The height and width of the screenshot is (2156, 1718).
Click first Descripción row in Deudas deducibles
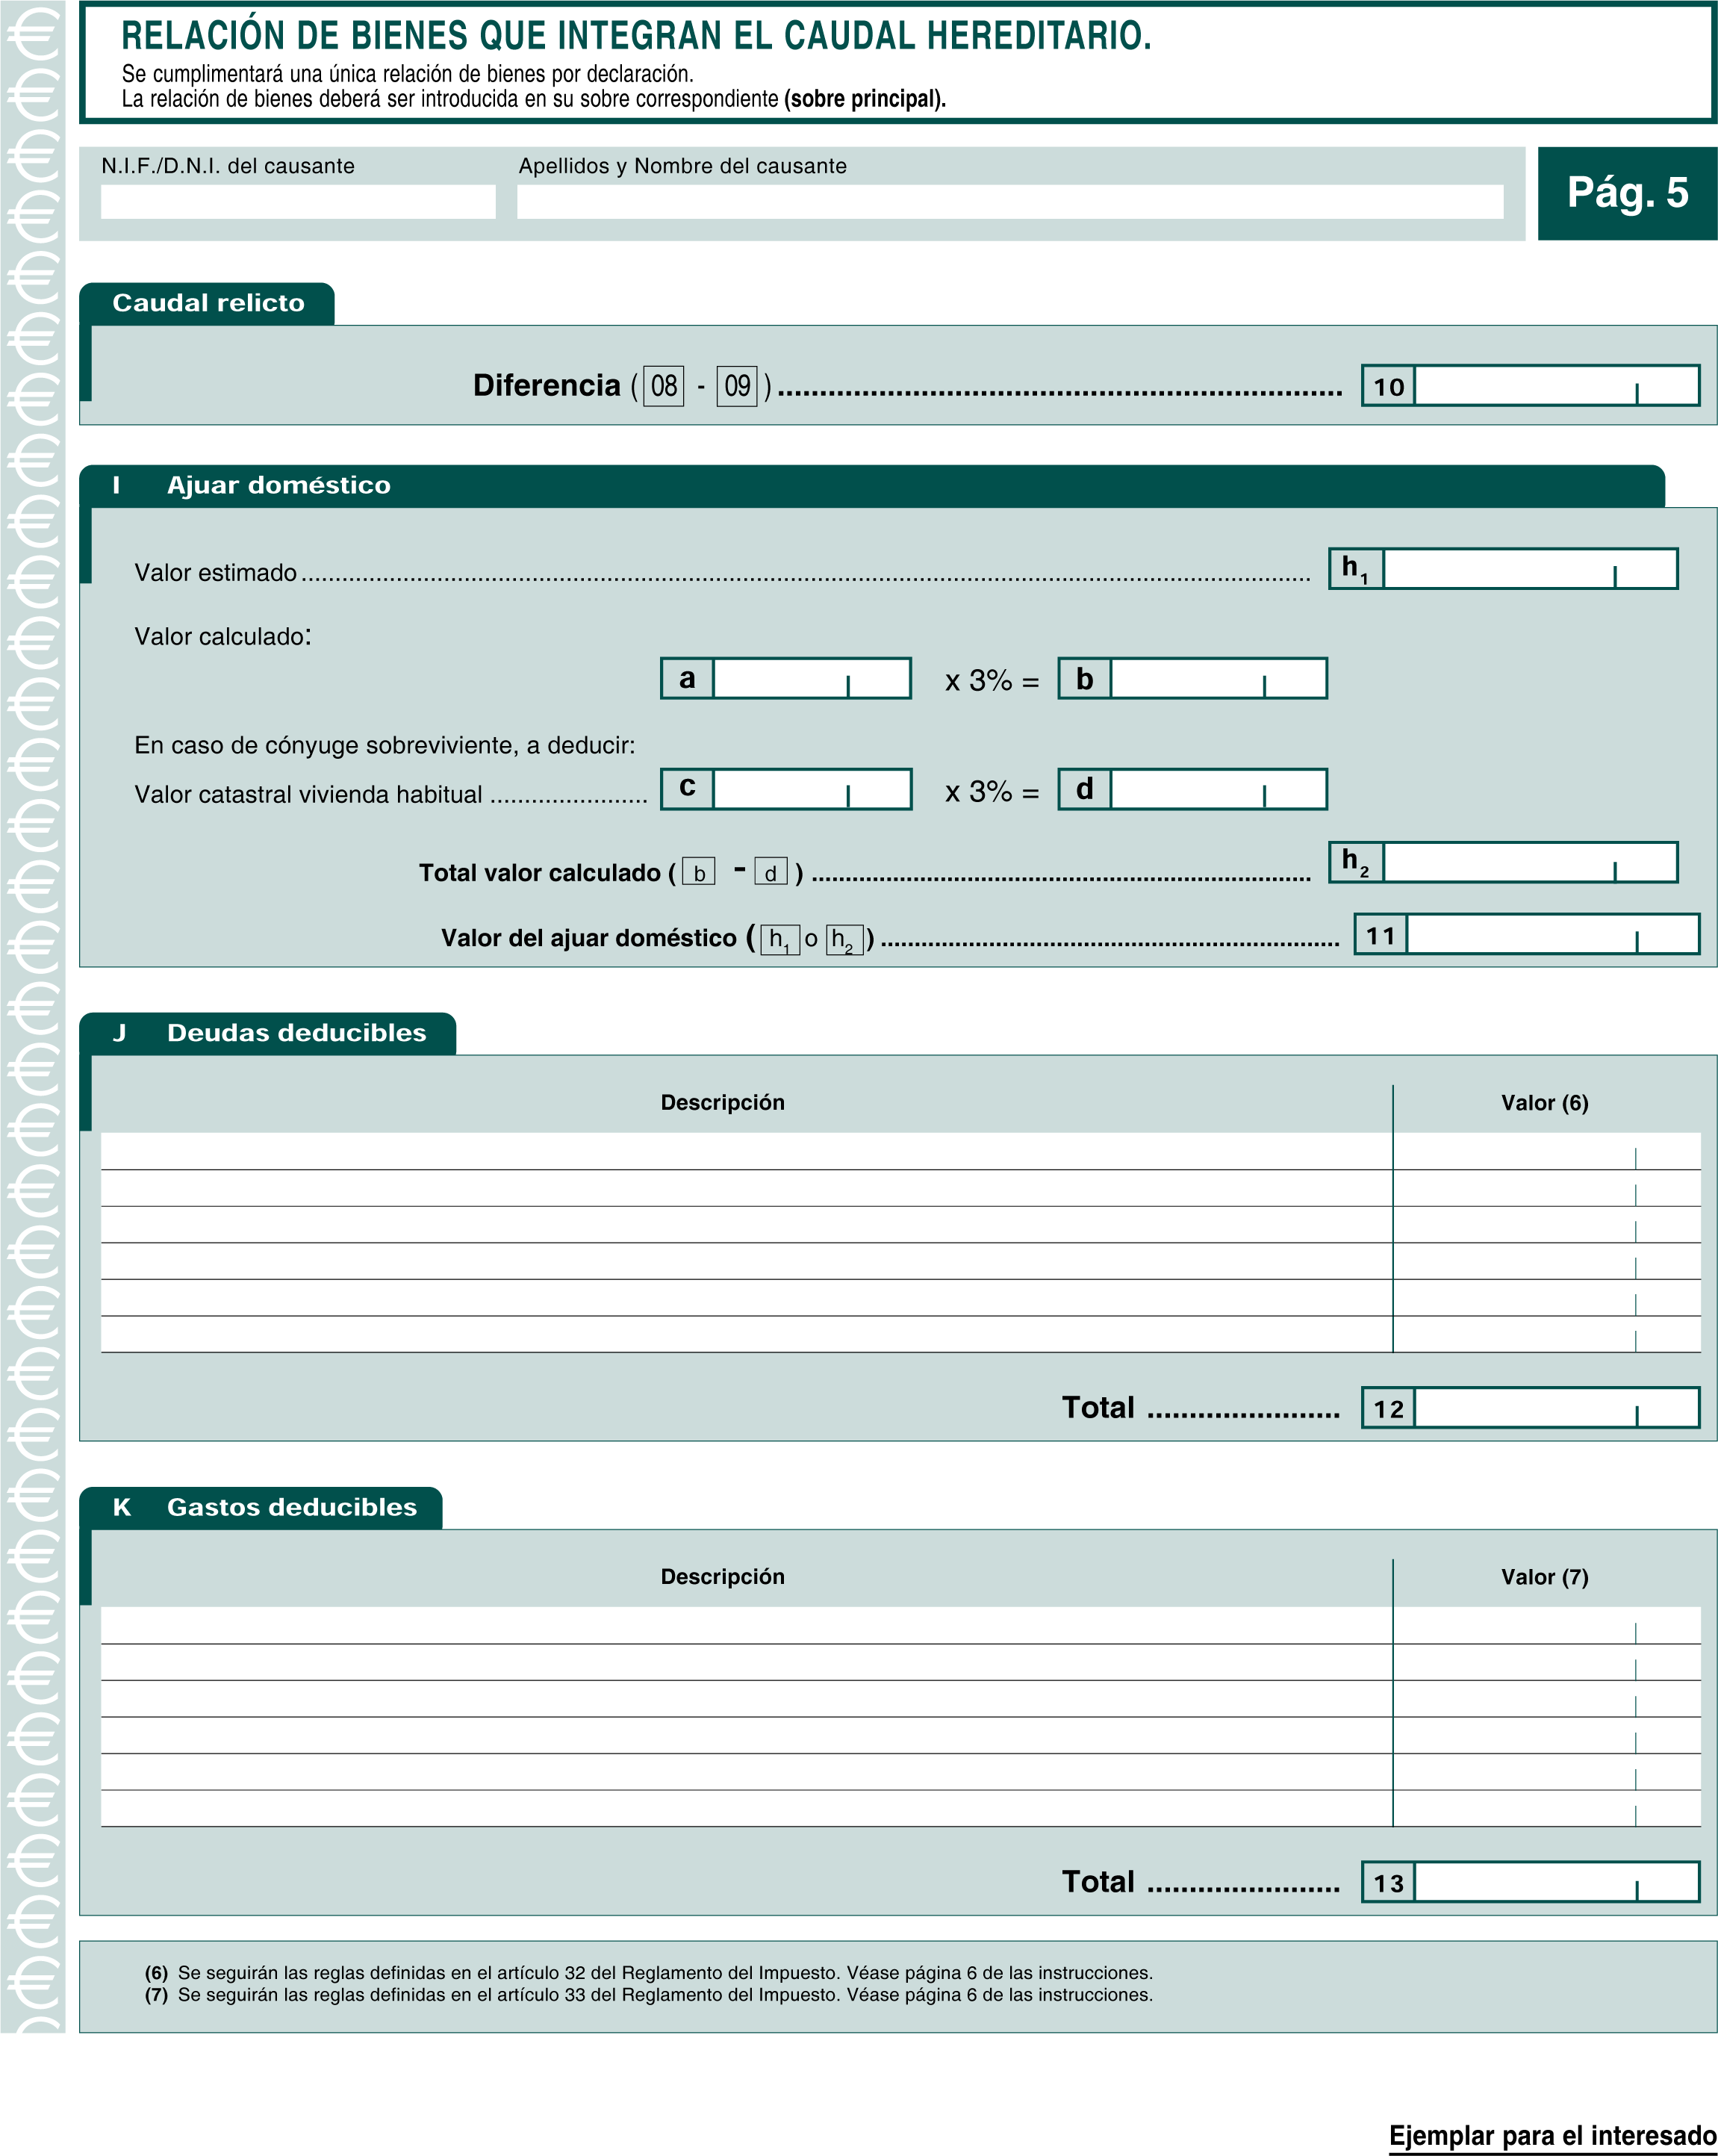(x=746, y=1151)
